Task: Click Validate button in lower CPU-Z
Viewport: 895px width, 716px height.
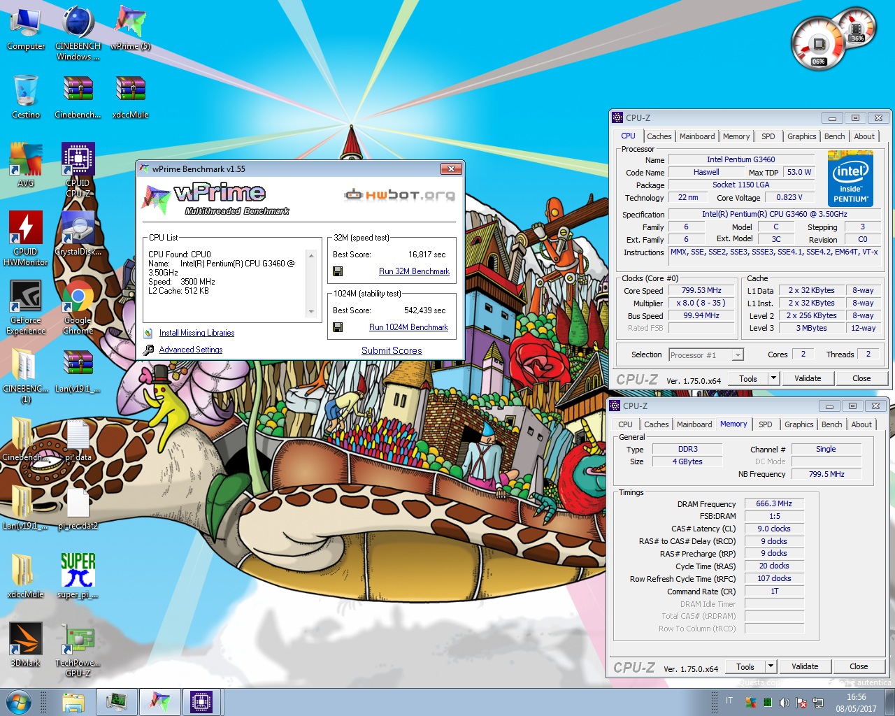Action: coord(805,666)
